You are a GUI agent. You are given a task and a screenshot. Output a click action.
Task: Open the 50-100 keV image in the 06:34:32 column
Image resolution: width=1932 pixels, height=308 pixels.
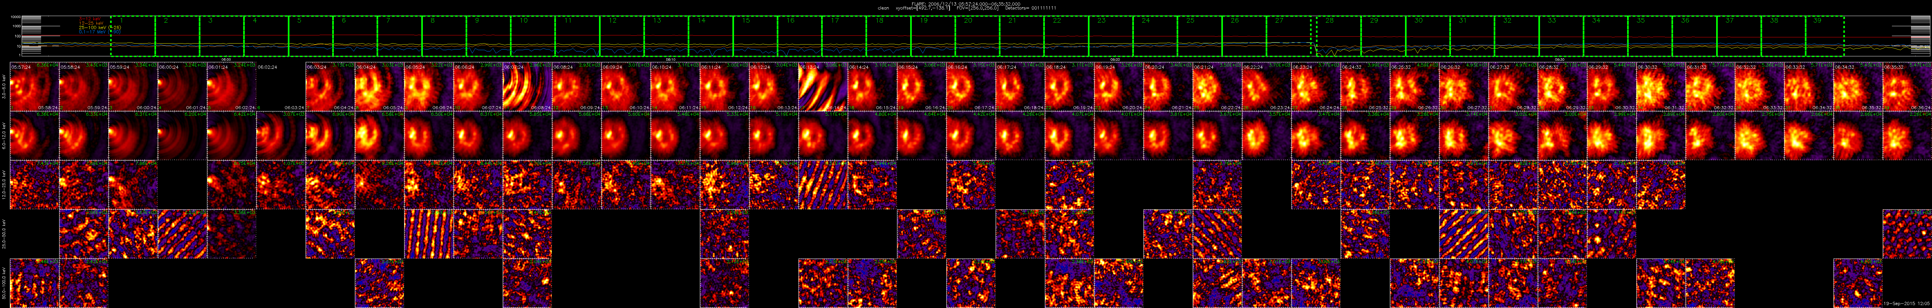point(1858,283)
